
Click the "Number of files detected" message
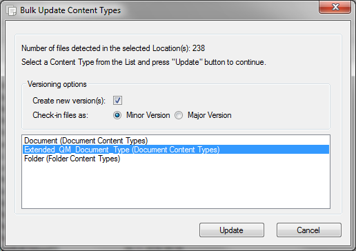pos(113,48)
